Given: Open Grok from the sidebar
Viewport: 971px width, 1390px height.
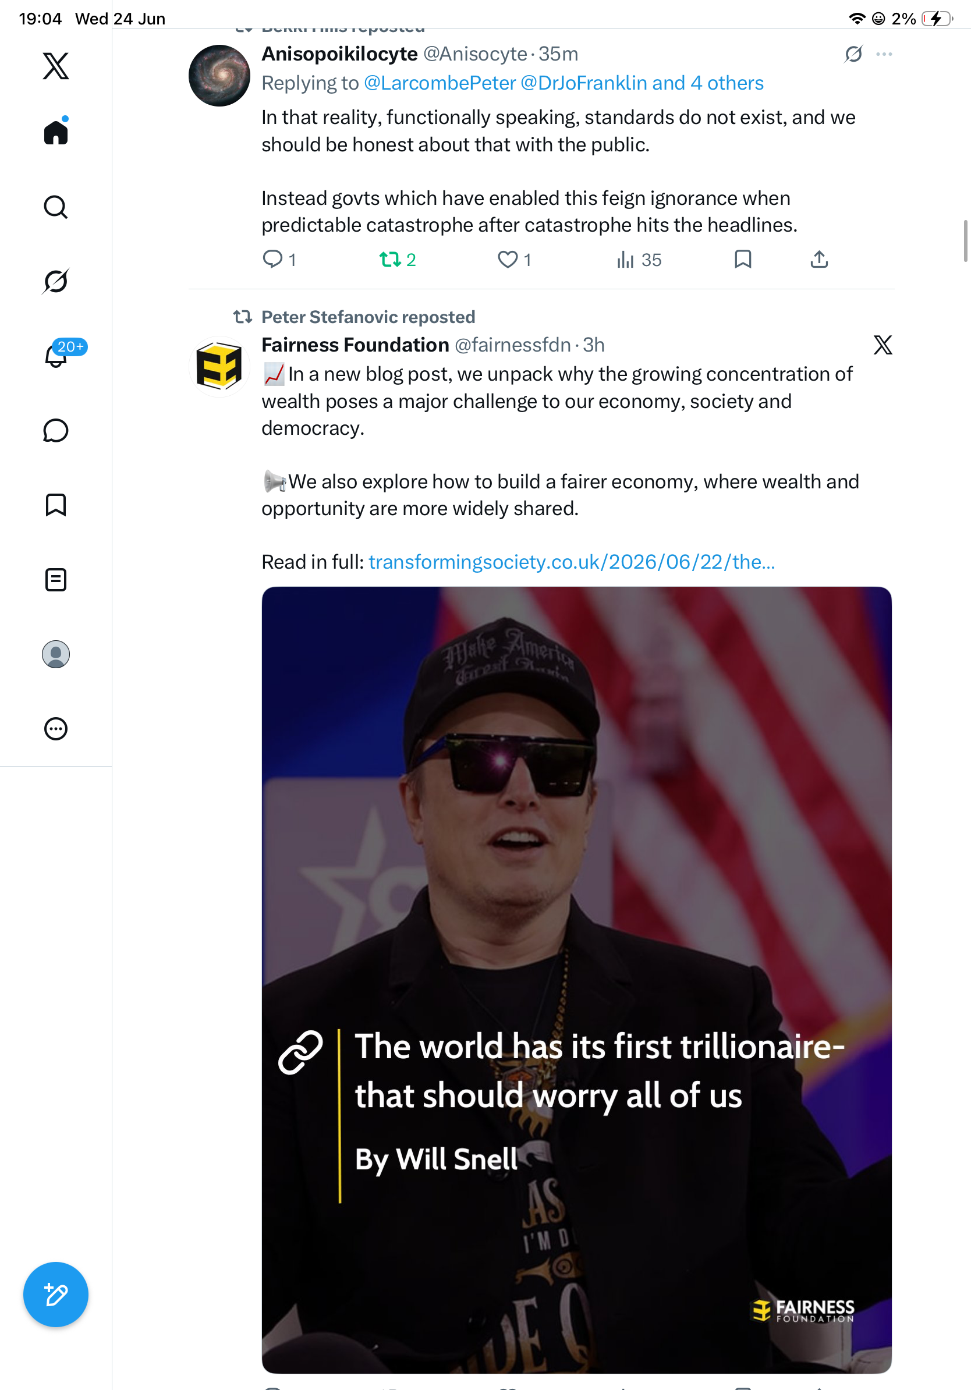Looking at the screenshot, I should click(x=56, y=281).
